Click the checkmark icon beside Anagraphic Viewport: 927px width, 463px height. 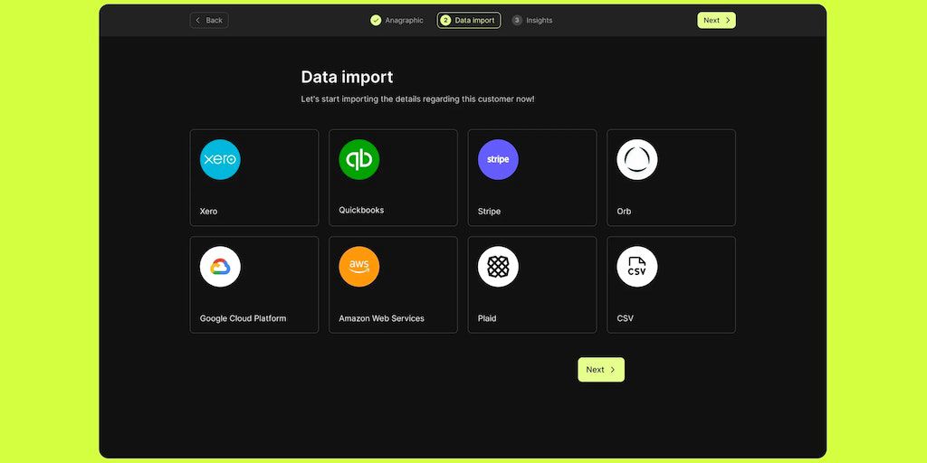(376, 20)
